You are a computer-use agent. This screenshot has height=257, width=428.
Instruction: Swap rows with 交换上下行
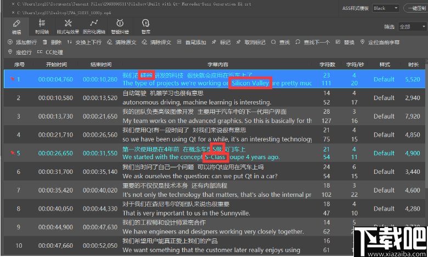tap(85, 42)
